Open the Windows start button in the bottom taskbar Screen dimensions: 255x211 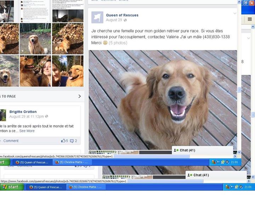(x=12, y=187)
